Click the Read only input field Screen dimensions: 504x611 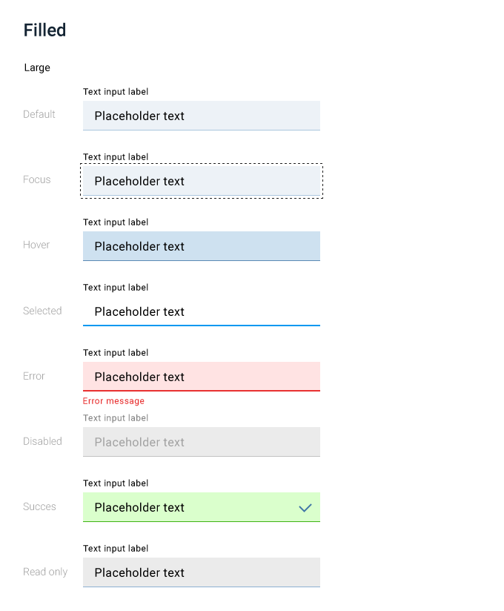(202, 572)
